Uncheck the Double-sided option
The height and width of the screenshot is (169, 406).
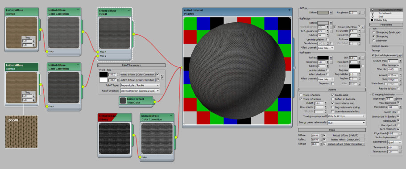pyautogui.click(x=333, y=95)
